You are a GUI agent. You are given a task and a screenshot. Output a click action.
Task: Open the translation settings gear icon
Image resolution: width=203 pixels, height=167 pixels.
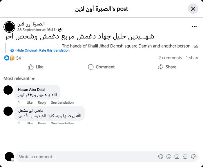point(12,51)
